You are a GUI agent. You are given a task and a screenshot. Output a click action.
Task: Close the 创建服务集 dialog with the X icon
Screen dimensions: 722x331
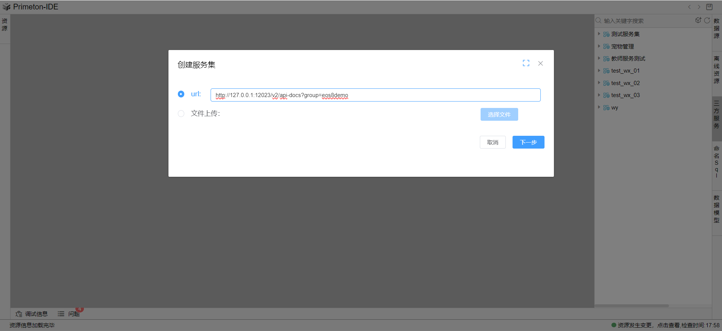(540, 63)
